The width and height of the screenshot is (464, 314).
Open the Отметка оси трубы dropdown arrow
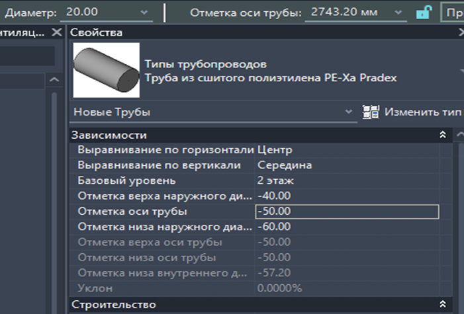pos(398,13)
